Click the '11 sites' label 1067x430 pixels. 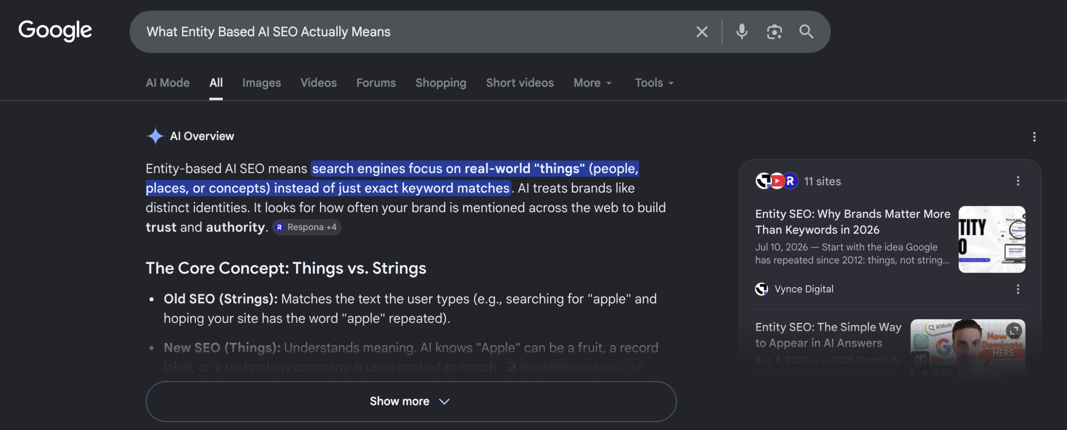click(x=822, y=181)
